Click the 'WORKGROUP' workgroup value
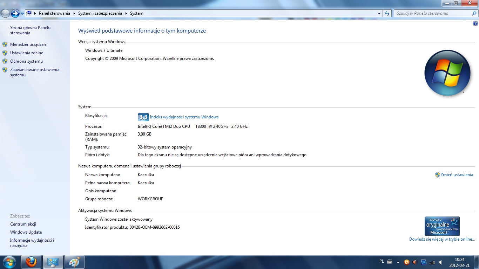The image size is (479, 269). pos(150,199)
